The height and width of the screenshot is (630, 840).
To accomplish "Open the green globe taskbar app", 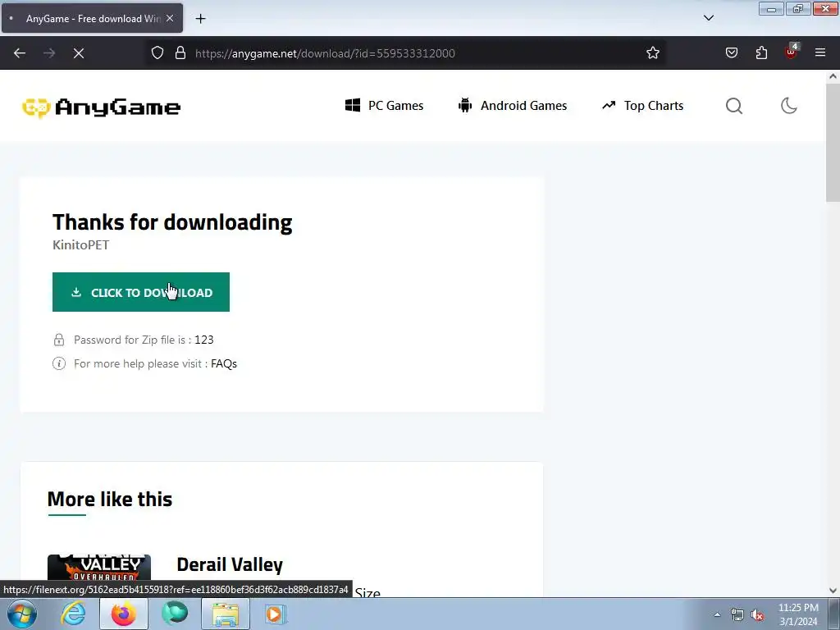I will [x=175, y=614].
